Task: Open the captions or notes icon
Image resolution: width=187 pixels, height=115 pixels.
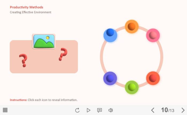Action: (x=99, y=110)
